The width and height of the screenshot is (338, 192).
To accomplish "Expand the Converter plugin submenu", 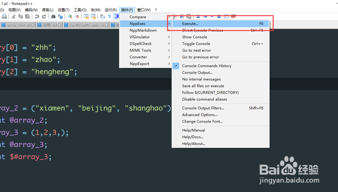I will [145, 57].
